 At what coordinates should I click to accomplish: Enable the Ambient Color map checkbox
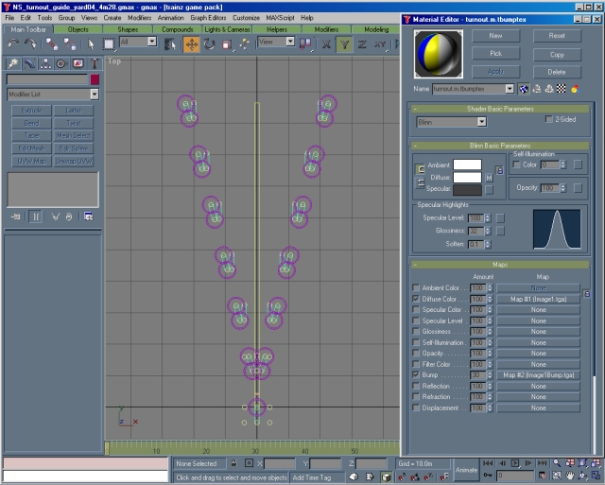pyautogui.click(x=416, y=287)
